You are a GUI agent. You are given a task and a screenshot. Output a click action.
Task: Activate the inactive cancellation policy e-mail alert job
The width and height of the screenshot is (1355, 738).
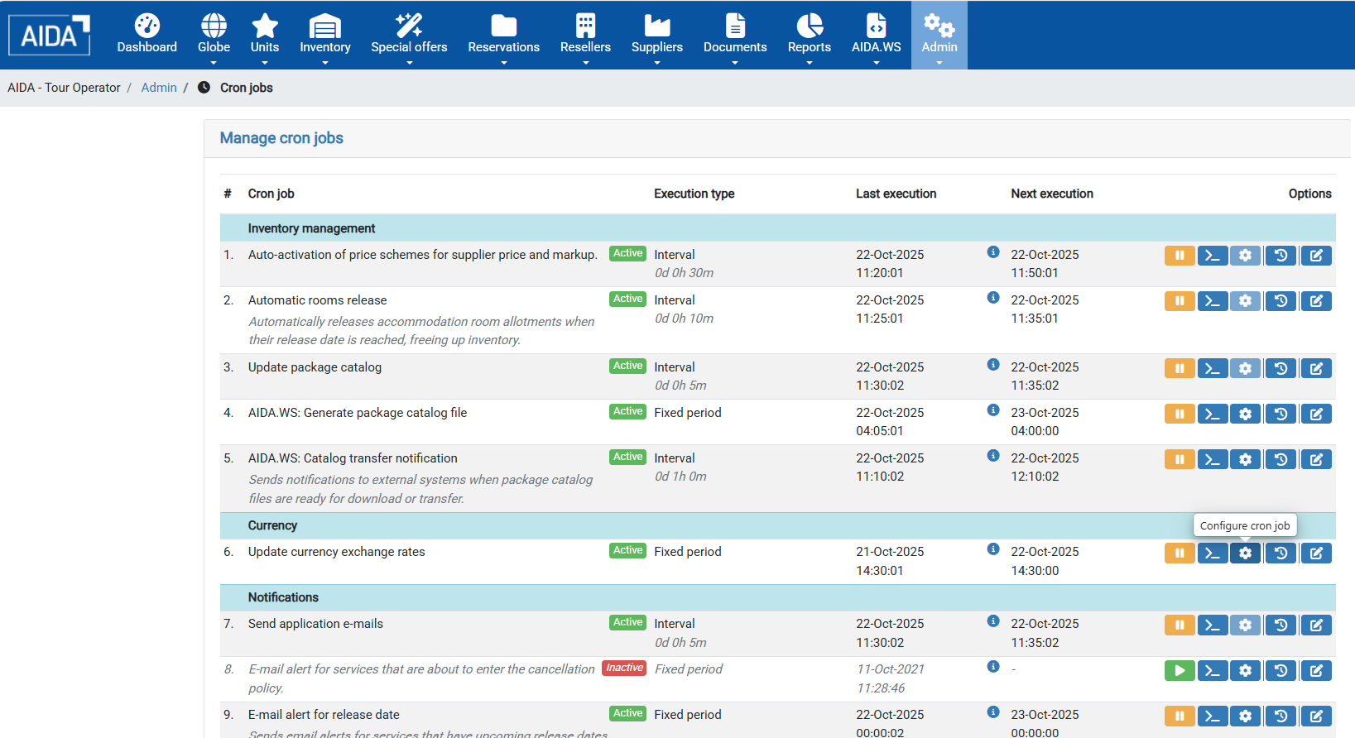(1180, 670)
